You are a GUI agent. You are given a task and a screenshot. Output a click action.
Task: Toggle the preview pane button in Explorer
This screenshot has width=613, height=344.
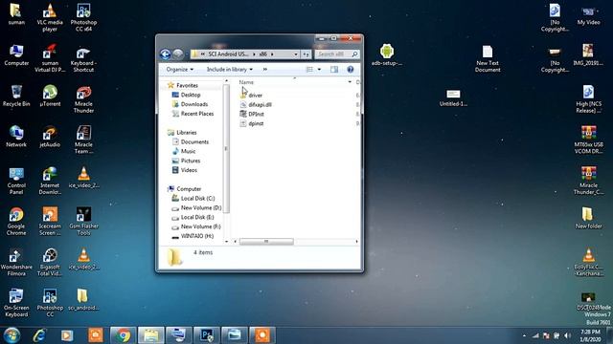point(334,70)
